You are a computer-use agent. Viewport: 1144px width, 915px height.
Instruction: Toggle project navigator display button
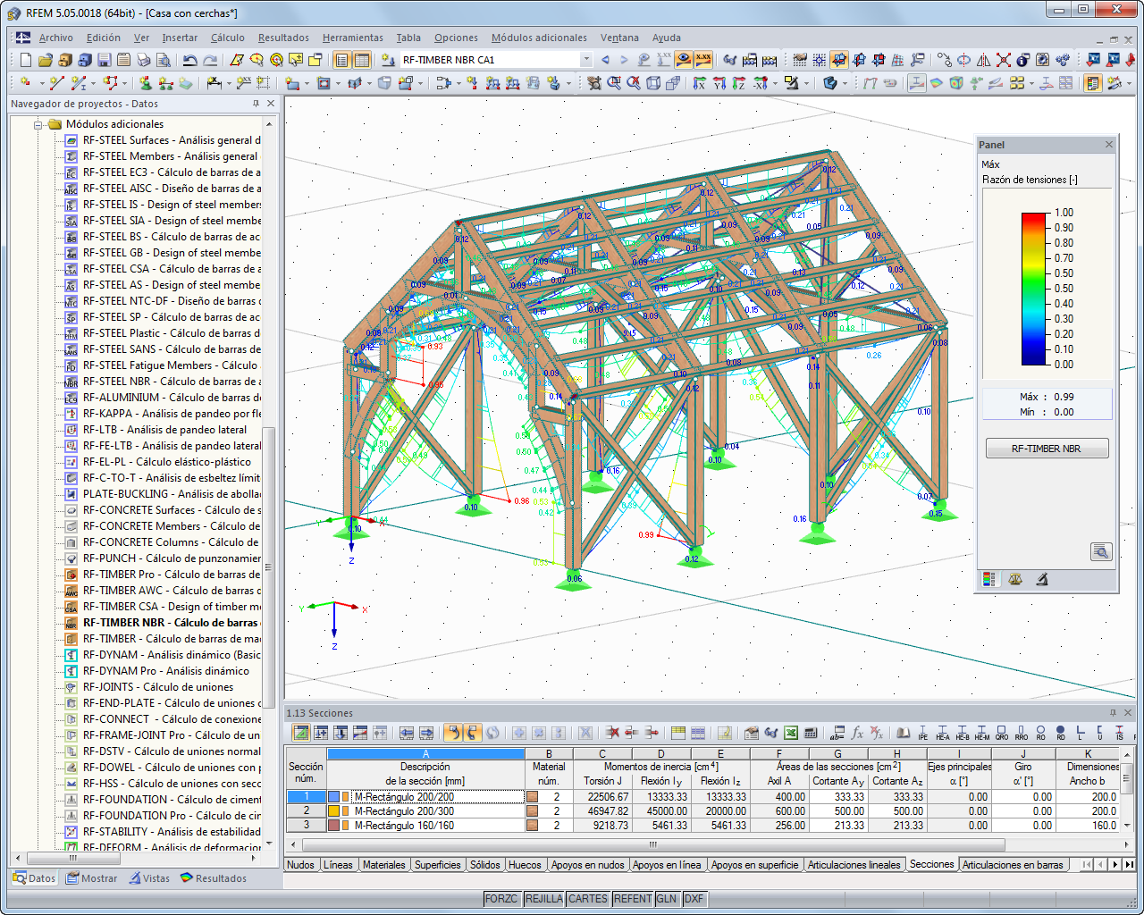[x=341, y=60]
